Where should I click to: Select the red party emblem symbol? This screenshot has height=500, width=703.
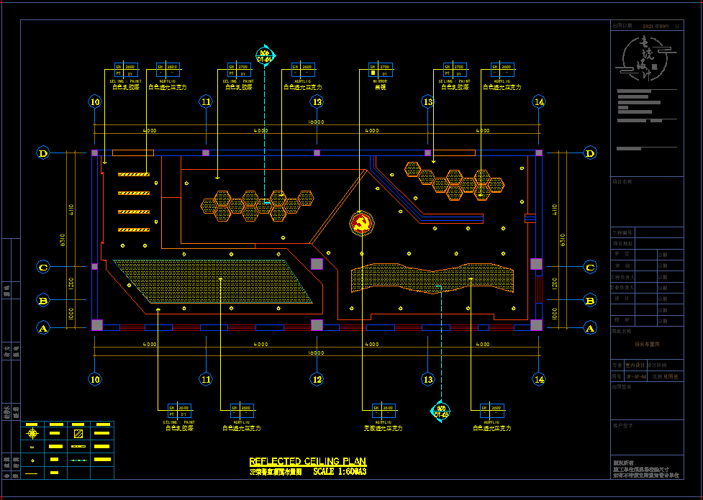[362, 223]
